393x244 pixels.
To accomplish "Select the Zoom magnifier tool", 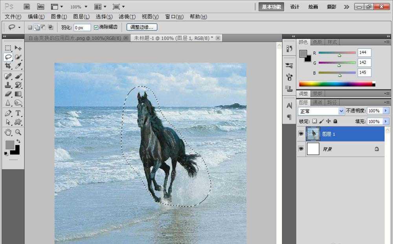I will click(x=18, y=132).
